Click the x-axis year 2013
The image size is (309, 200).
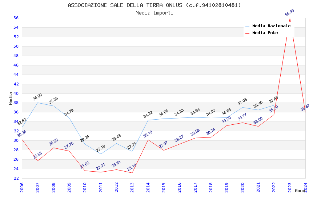tap(132, 188)
